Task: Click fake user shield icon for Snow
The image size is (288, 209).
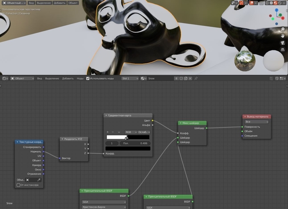Action: pyautogui.click(x=181, y=79)
